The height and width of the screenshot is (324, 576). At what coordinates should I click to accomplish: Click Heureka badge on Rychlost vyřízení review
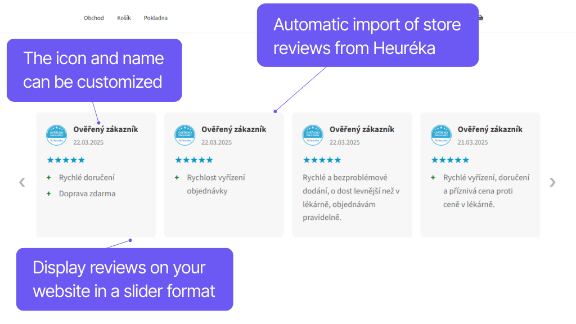(184, 135)
